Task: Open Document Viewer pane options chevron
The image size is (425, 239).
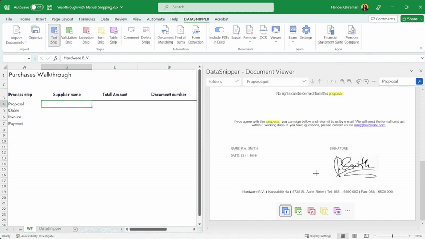Action: click(x=411, y=71)
